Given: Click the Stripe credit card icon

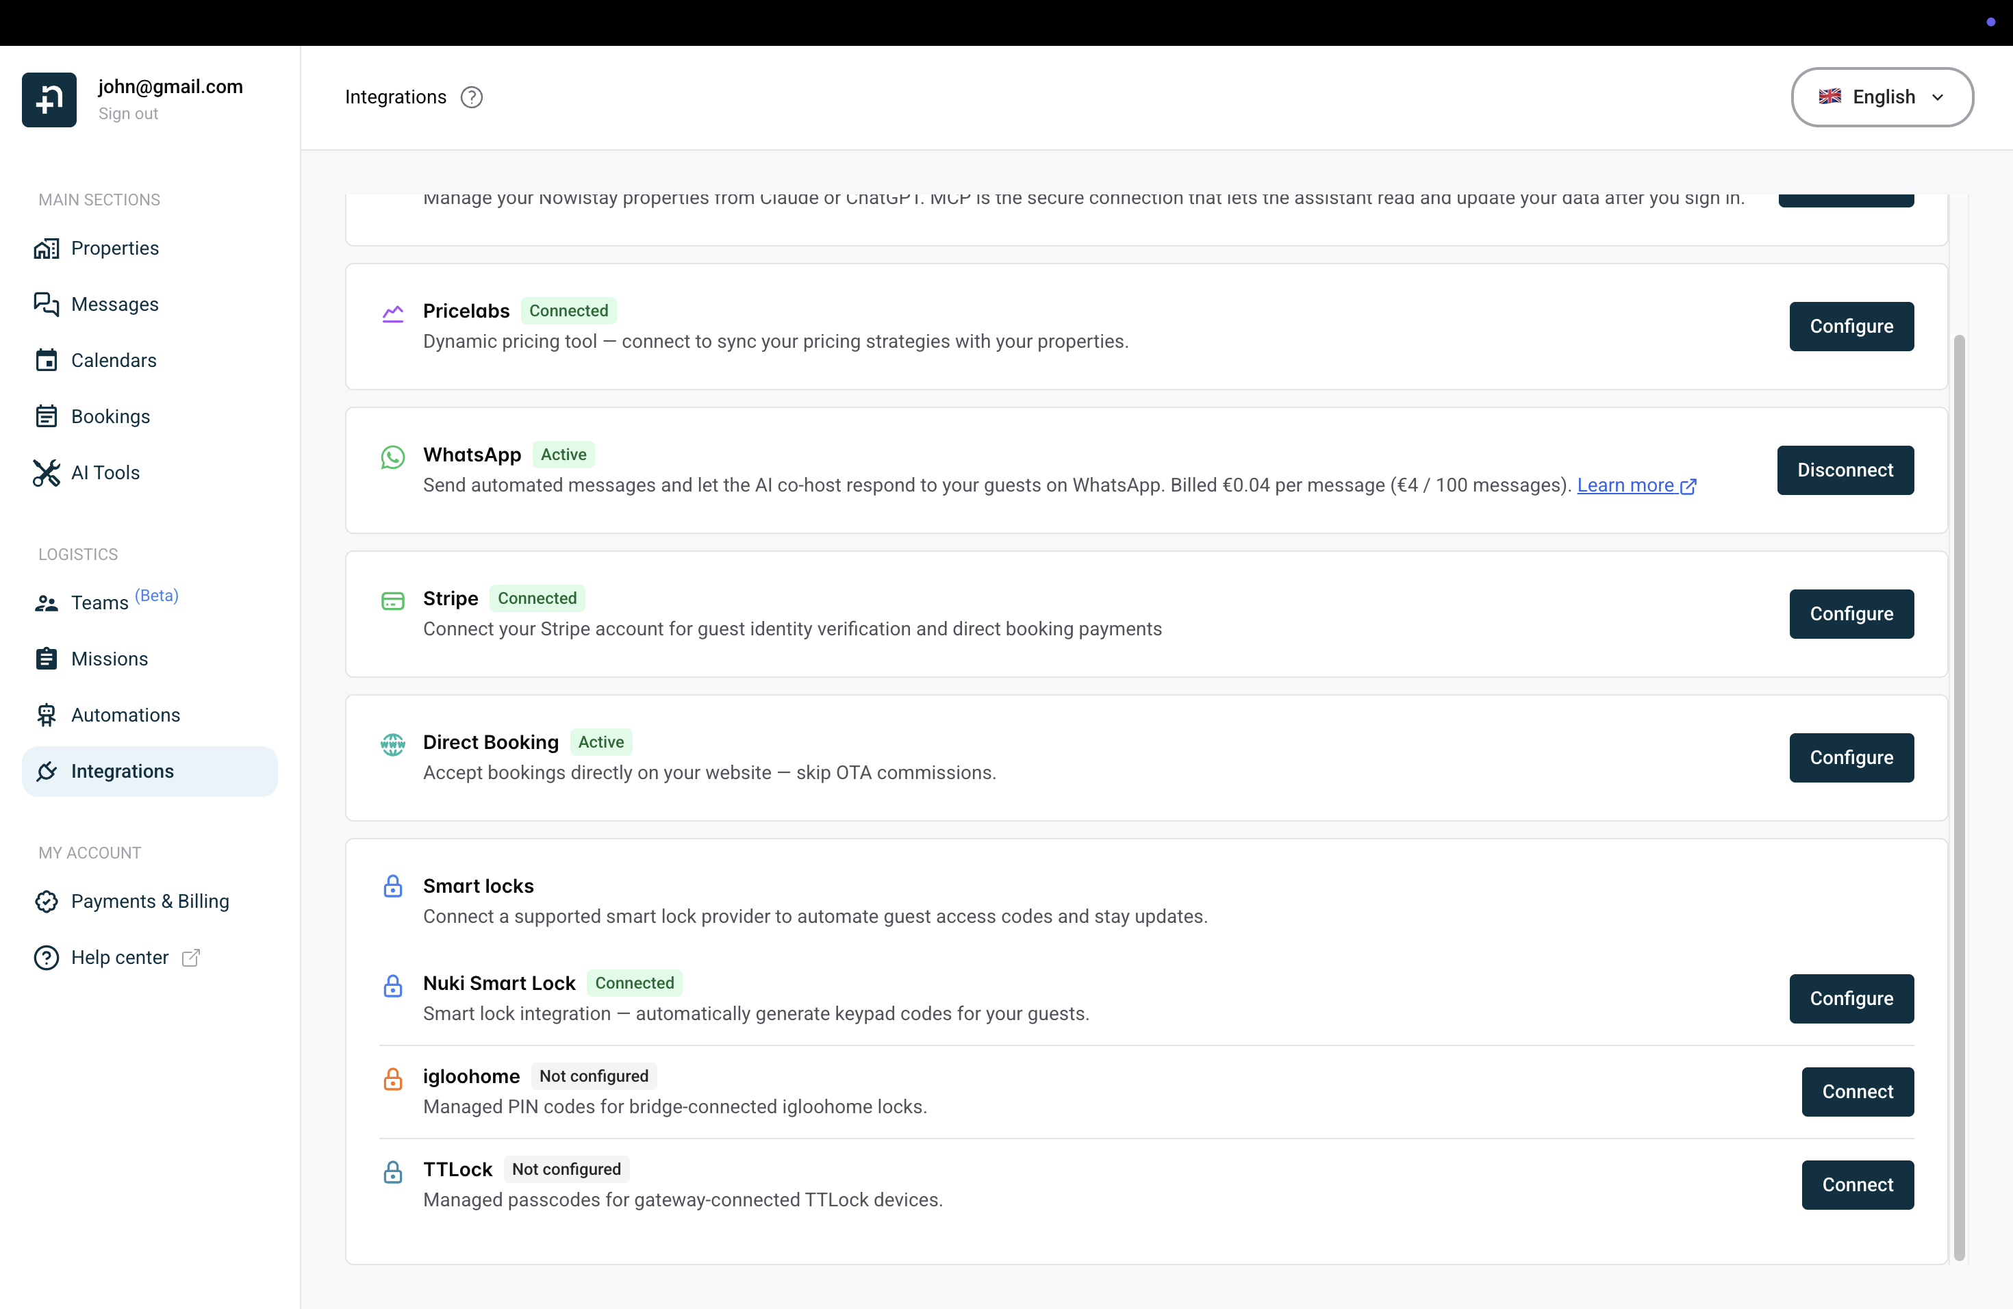Looking at the screenshot, I should [392, 600].
